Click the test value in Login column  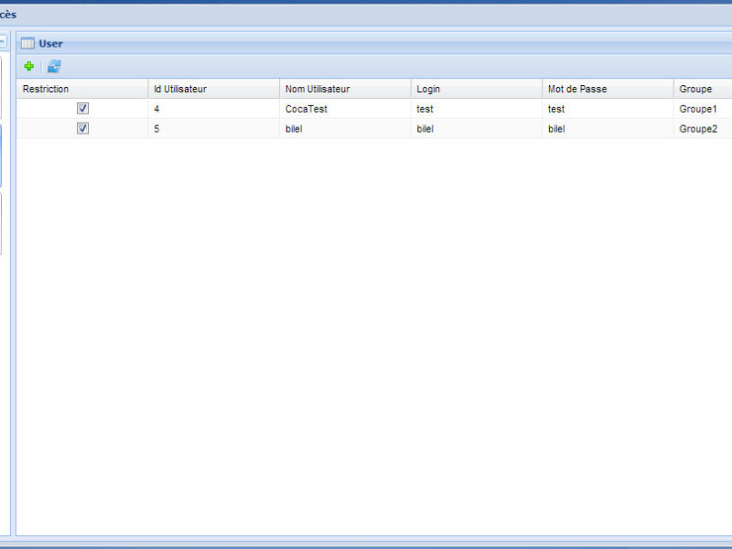click(425, 109)
